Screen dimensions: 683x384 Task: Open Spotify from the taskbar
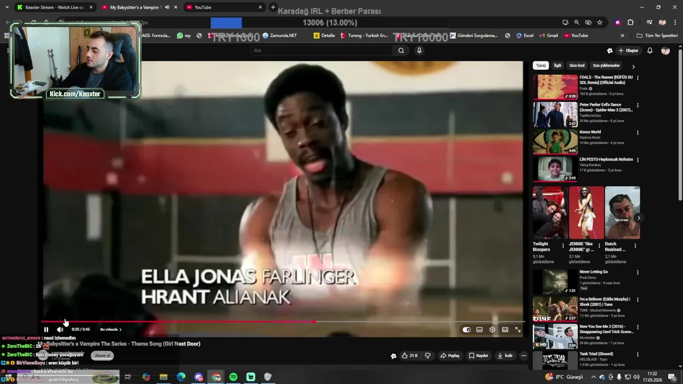tap(233, 377)
